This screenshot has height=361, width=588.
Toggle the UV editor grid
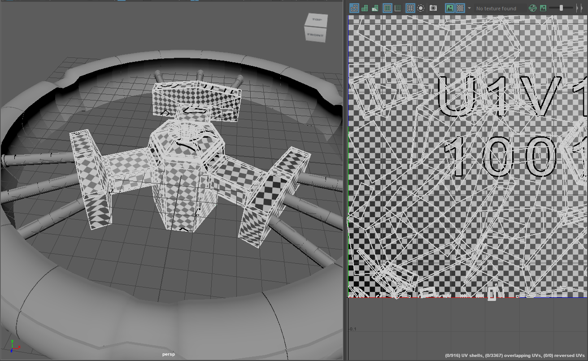[x=410, y=8]
